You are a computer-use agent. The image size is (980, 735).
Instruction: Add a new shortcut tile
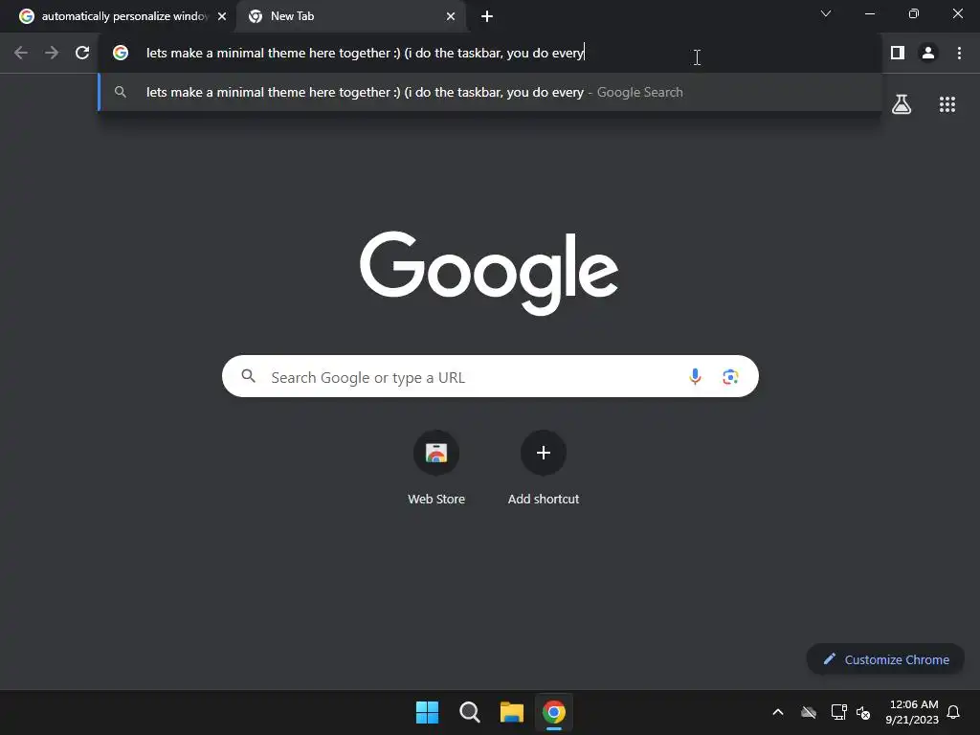[x=544, y=467]
